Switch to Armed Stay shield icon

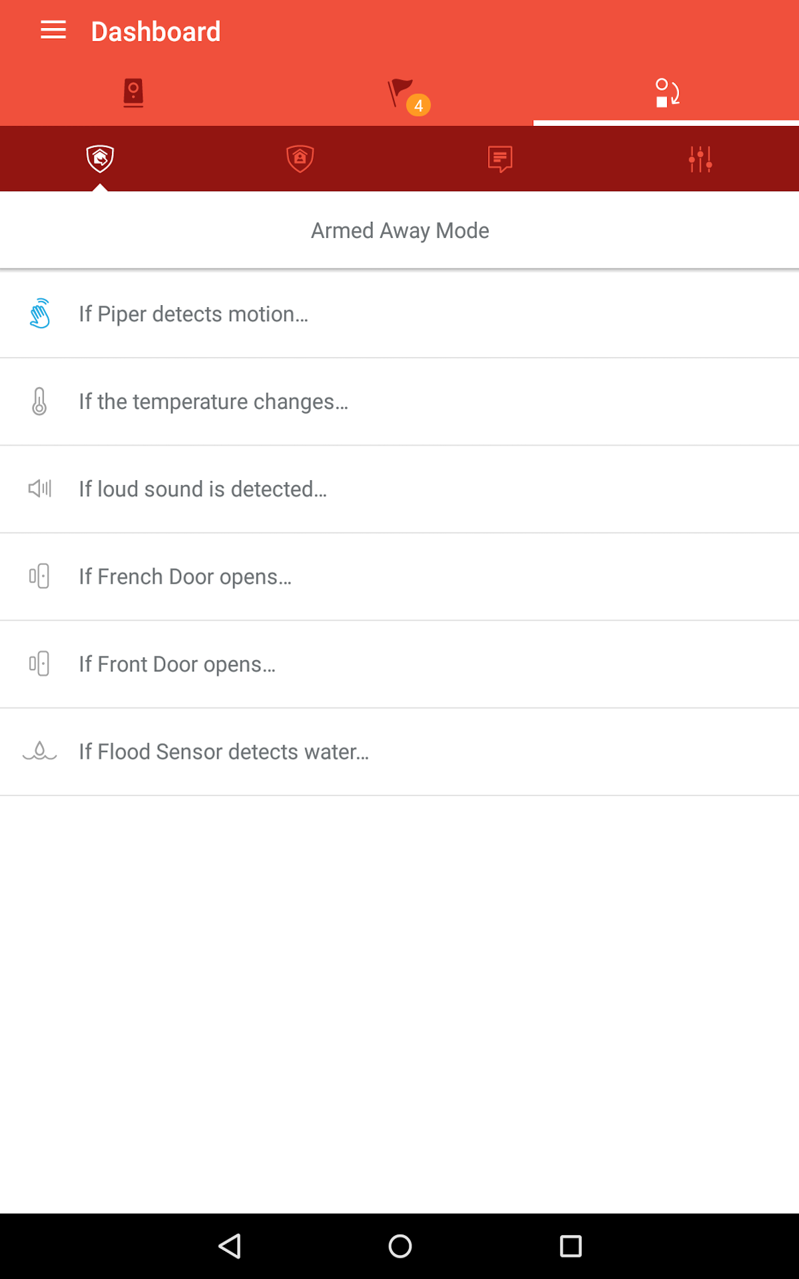point(300,159)
